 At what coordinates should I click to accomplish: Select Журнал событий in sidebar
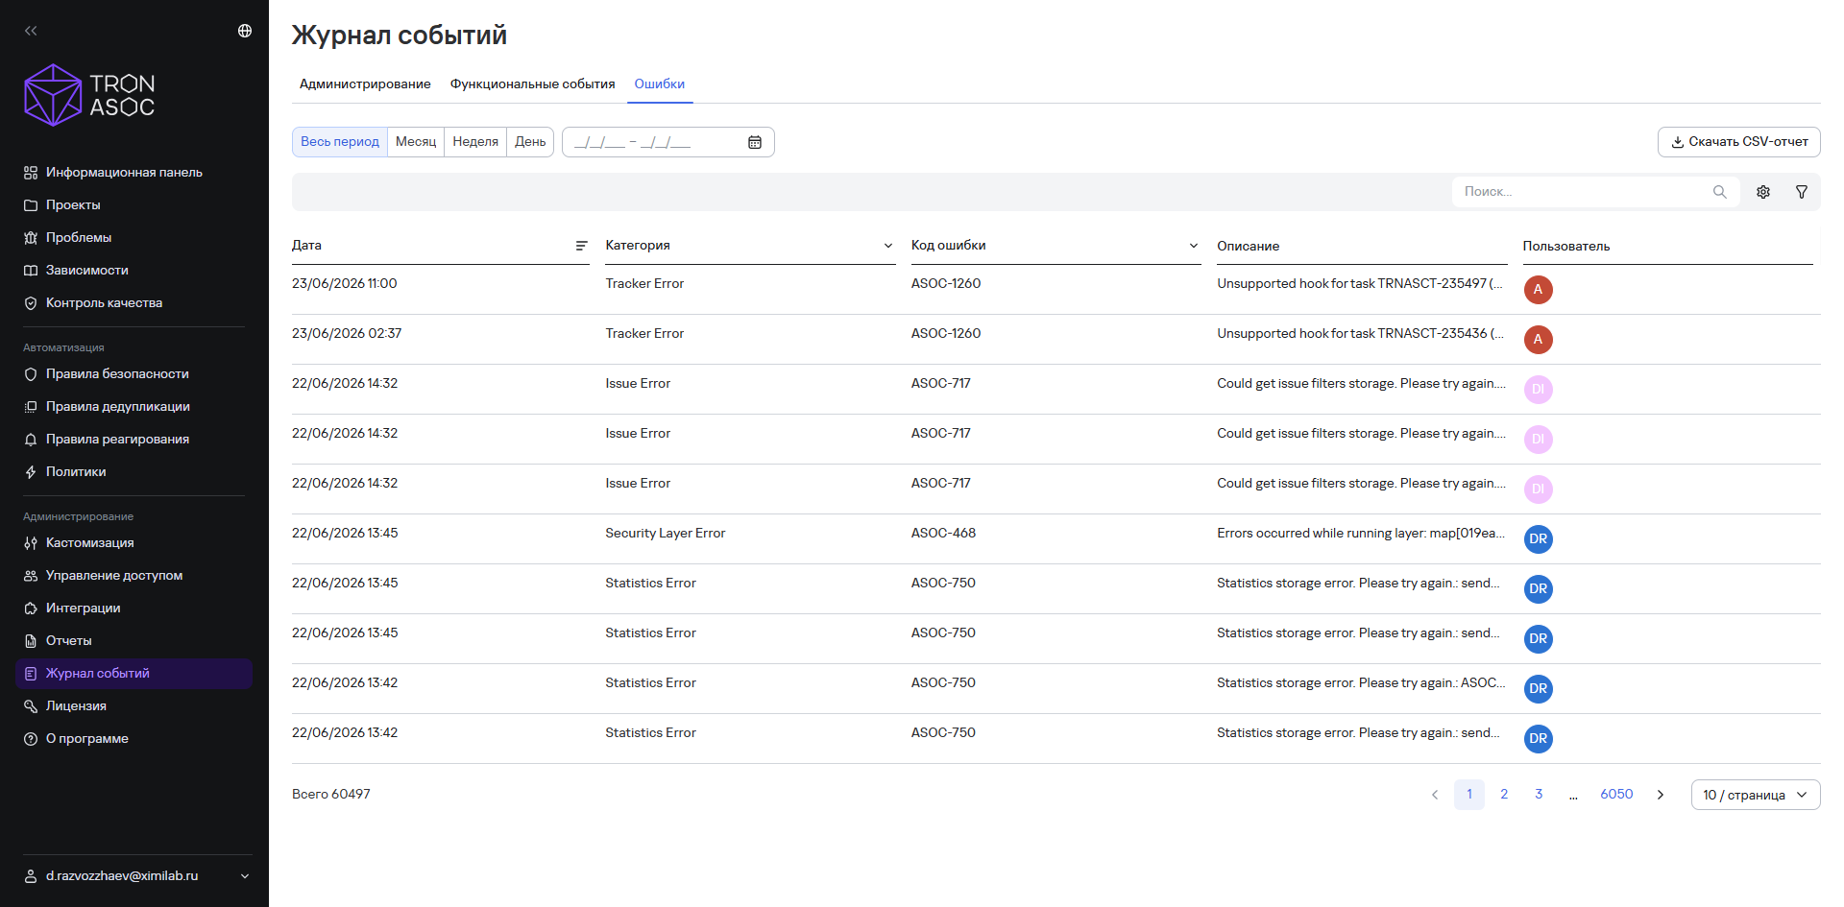[x=133, y=674]
